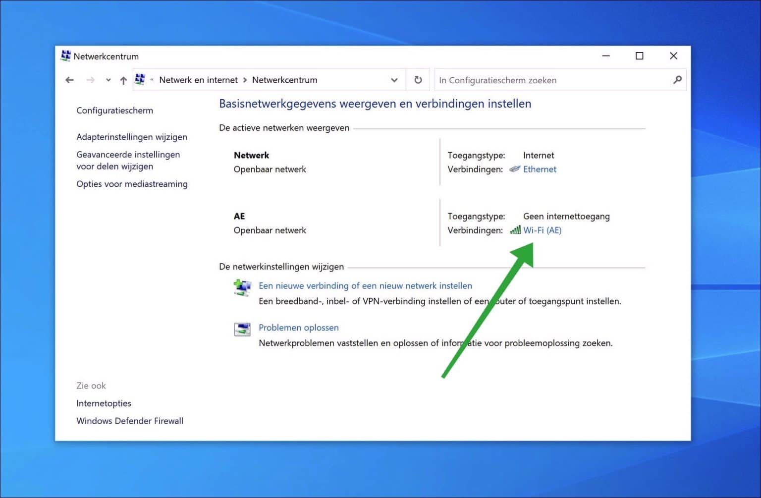761x498 pixels.
Task: Open Problemen oplossen link
Action: 299,328
